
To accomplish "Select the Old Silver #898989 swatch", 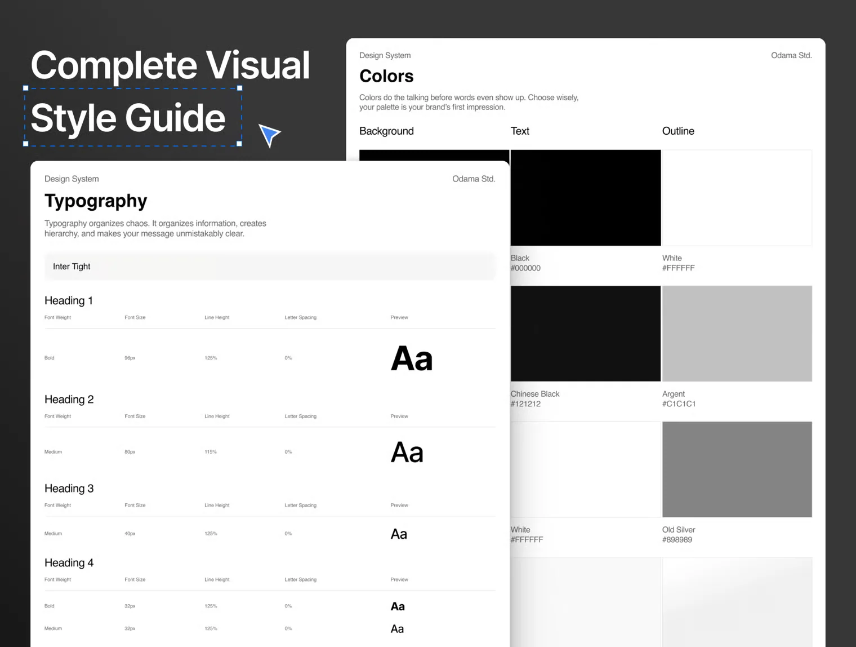I will coord(737,469).
